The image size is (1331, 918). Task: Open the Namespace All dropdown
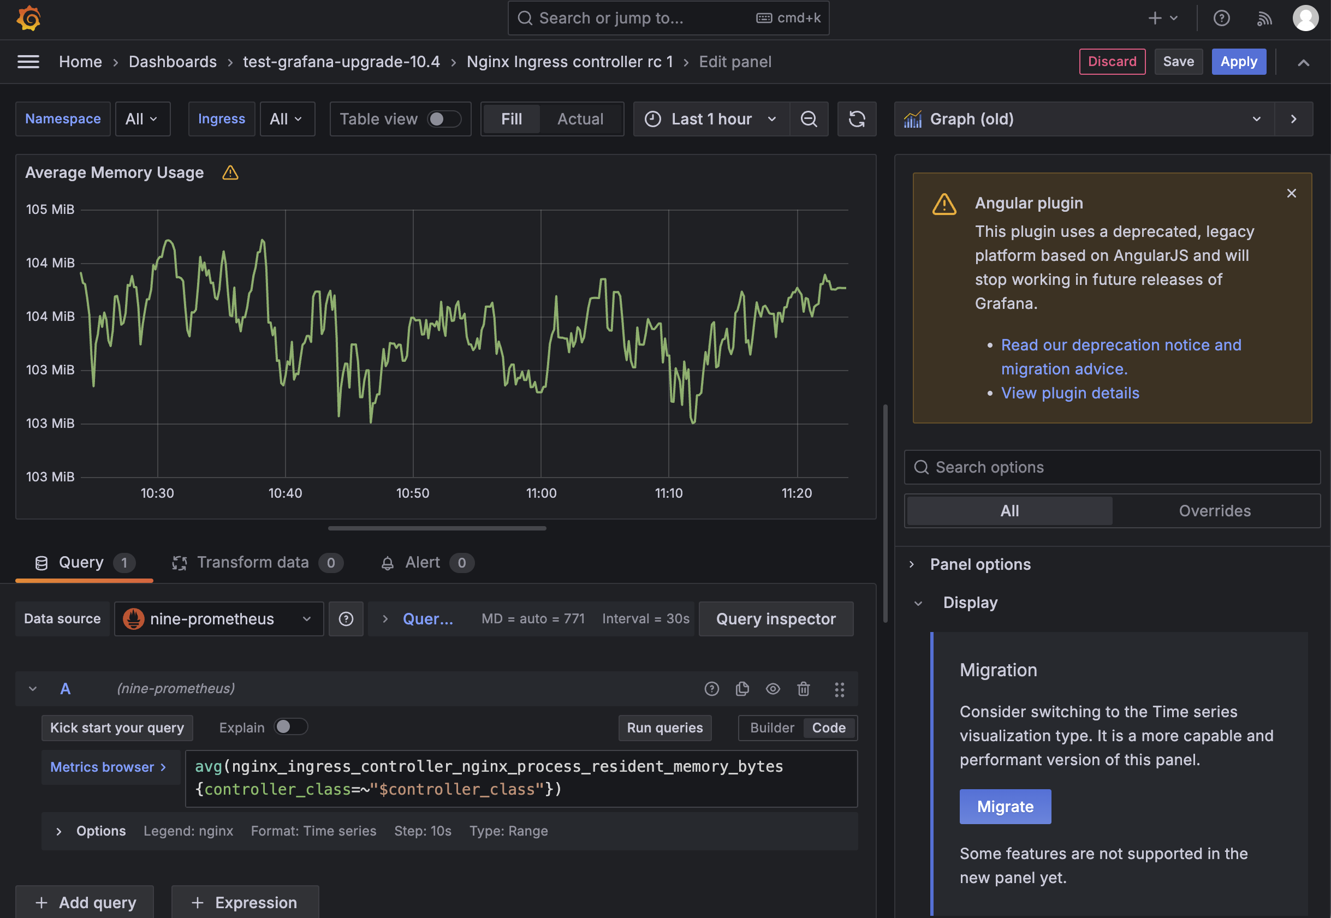click(142, 119)
